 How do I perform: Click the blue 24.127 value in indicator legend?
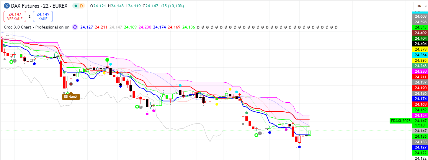pyautogui.click(x=86, y=27)
